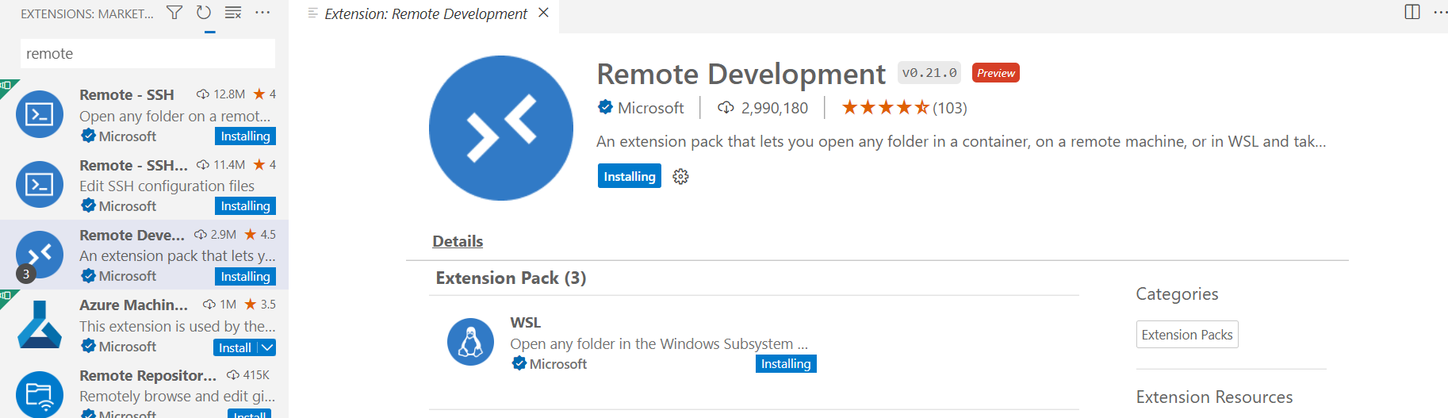This screenshot has height=418, width=1448.
Task: Click the main Installing button in header
Action: [x=630, y=176]
